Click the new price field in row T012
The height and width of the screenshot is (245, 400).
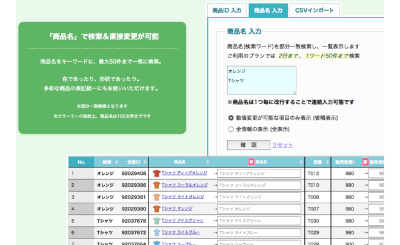(x=376, y=174)
